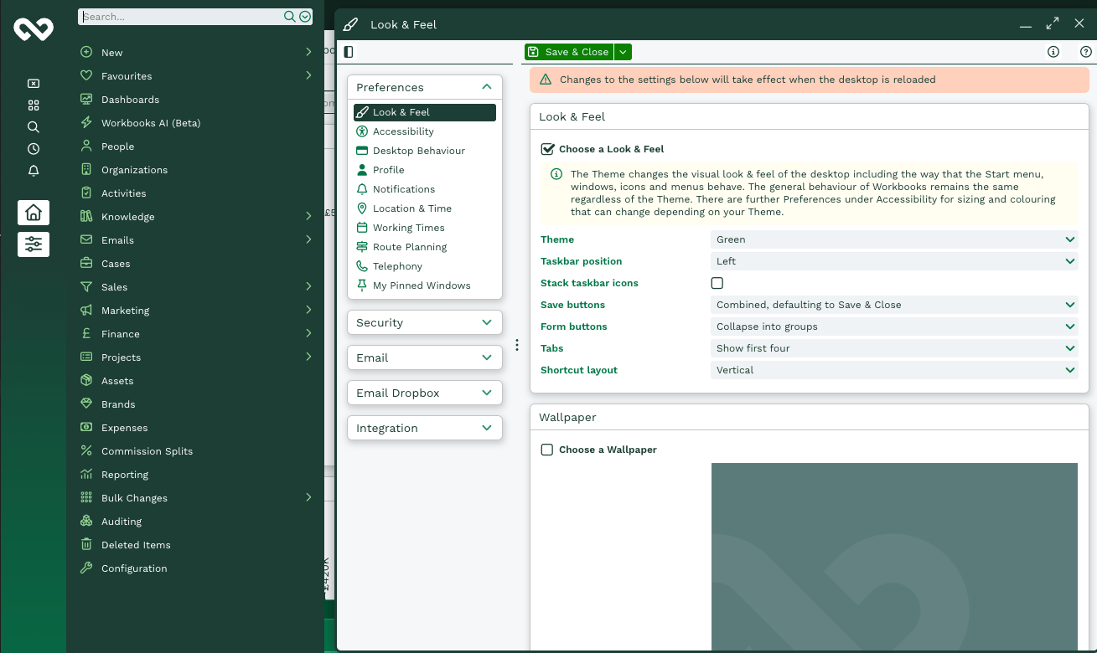Click the Workbooks AI lightning icon
This screenshot has width=1097, height=653.
click(x=86, y=122)
